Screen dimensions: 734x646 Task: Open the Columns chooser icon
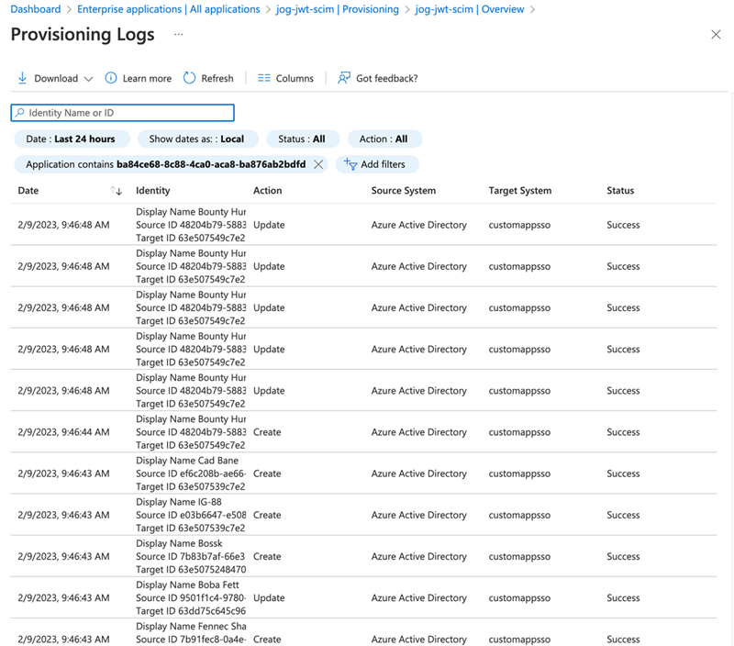pyautogui.click(x=264, y=78)
